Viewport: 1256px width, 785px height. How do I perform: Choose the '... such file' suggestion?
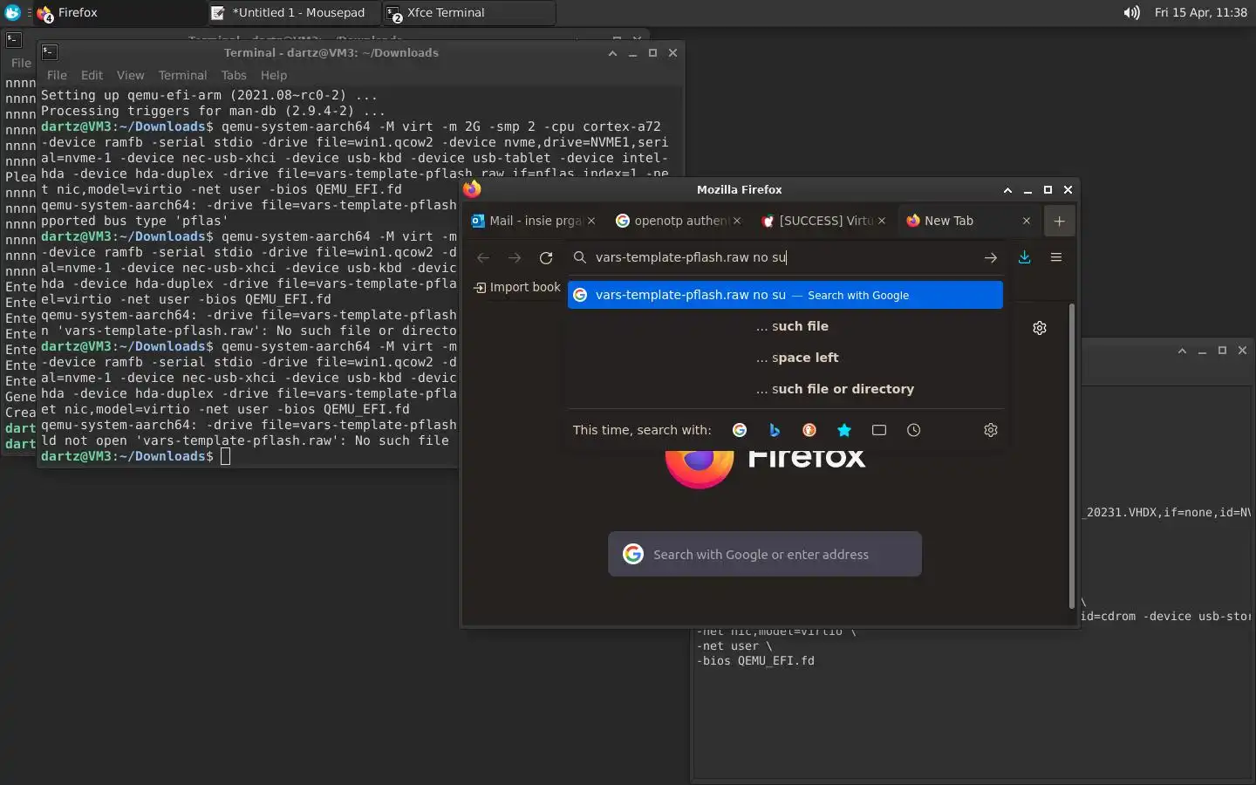pyautogui.click(x=785, y=326)
